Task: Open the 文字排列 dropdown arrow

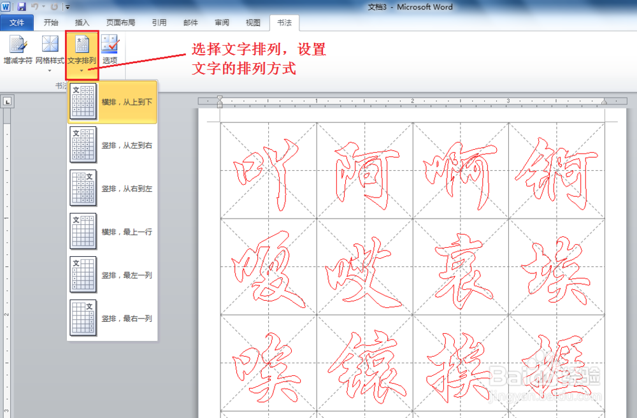Action: (82, 70)
